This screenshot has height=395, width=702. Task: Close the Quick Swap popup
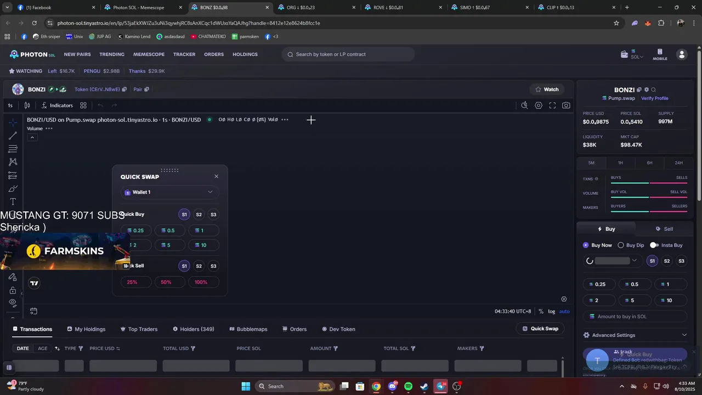coord(216,177)
